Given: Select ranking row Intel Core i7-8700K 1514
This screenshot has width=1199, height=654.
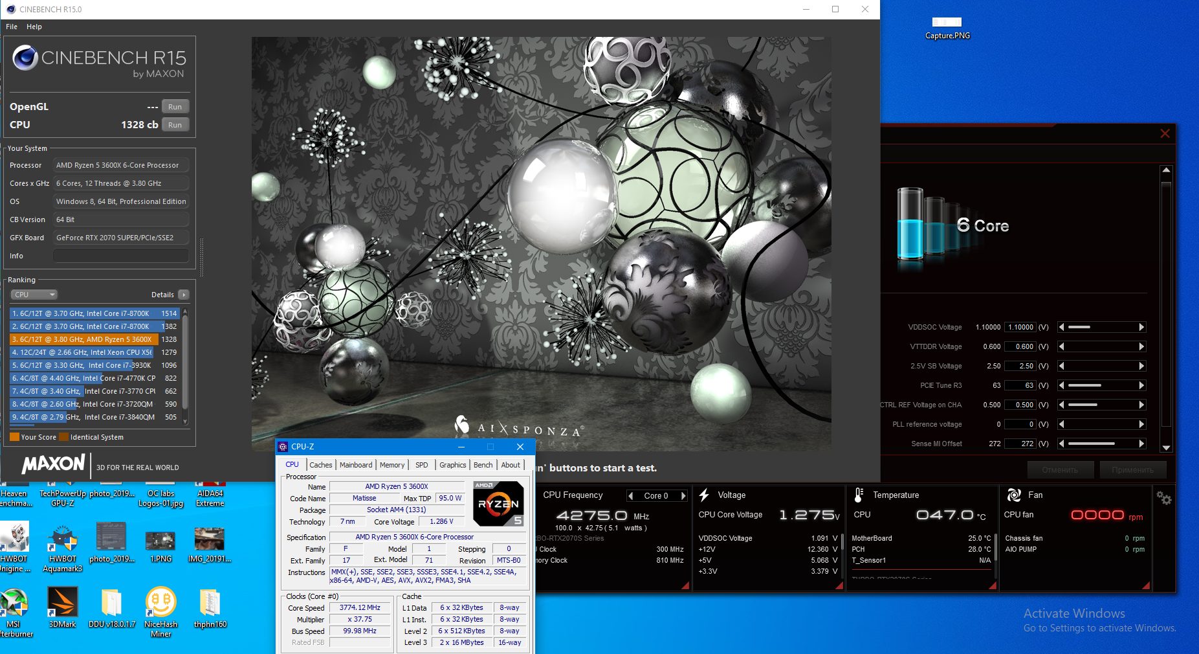Looking at the screenshot, I should tap(94, 313).
